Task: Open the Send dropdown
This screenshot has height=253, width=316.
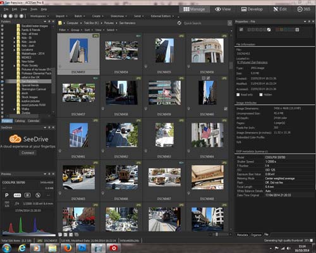Action: [138, 16]
